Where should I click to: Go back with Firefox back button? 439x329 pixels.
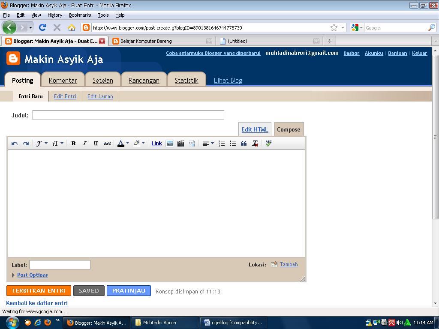[x=9, y=27]
